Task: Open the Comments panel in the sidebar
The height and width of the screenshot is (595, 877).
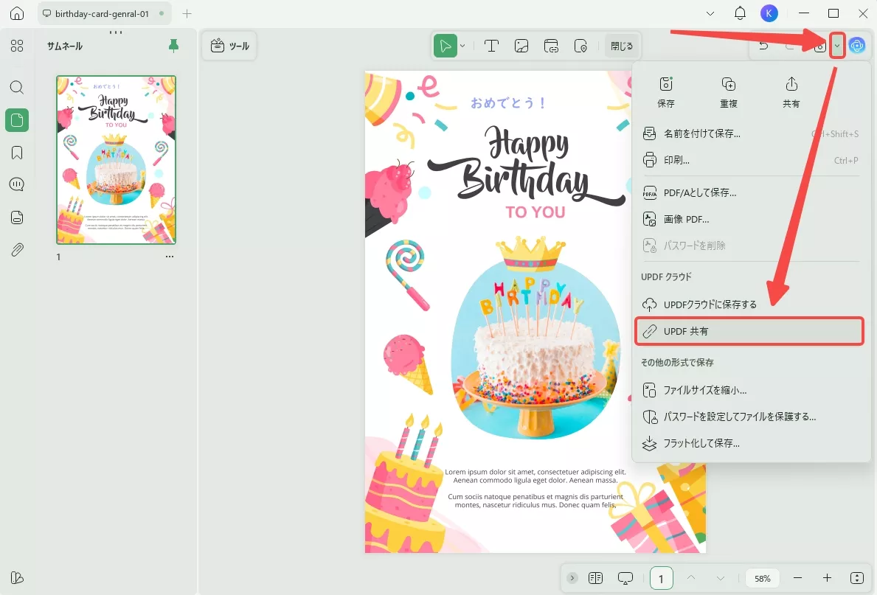Action: pos(16,184)
